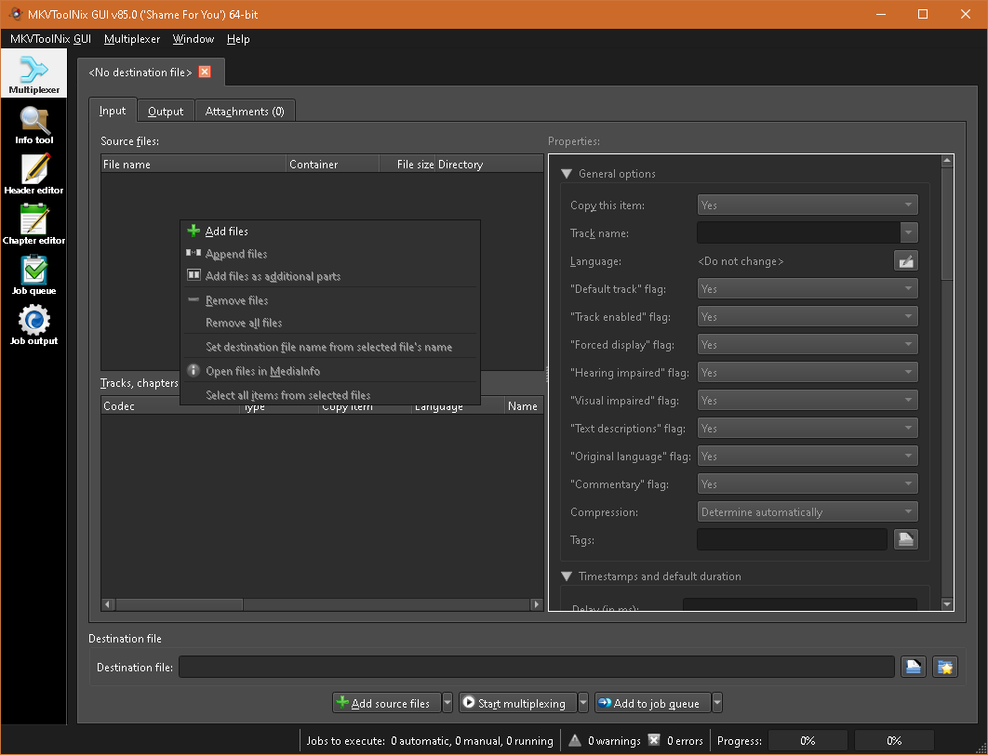988x755 pixels.
Task: Choose Set destination file name from selected file's name
Action: tap(330, 347)
